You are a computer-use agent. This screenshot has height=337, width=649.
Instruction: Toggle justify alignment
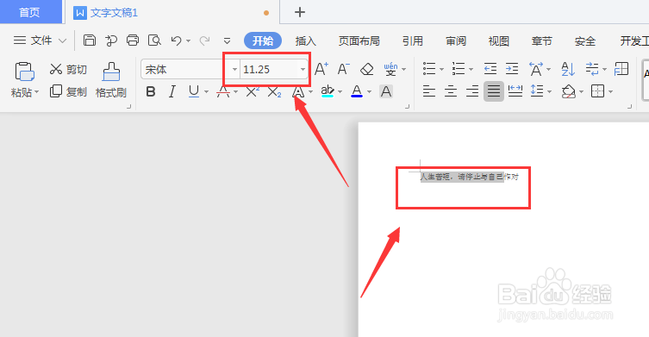[494, 91]
